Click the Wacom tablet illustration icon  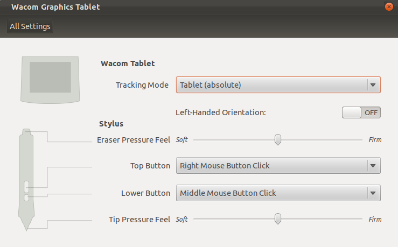click(50, 80)
